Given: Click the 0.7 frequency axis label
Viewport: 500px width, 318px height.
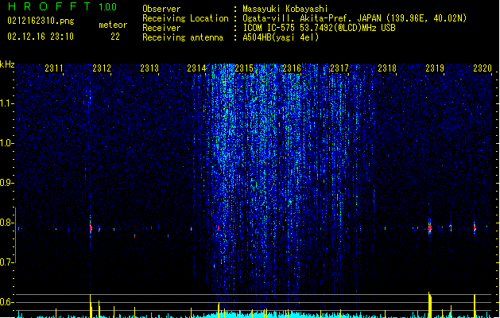Looking at the screenshot, I should pos(6,262).
